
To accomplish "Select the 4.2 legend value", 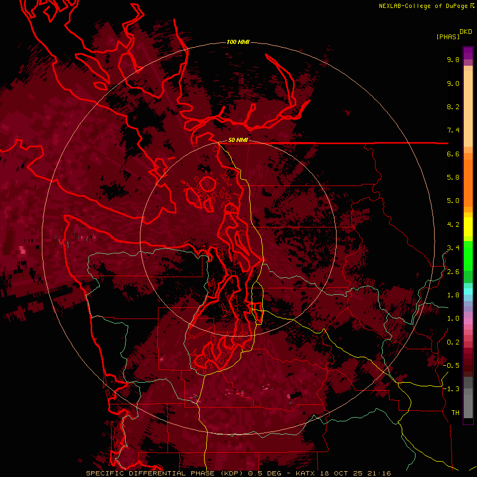I will (453, 225).
